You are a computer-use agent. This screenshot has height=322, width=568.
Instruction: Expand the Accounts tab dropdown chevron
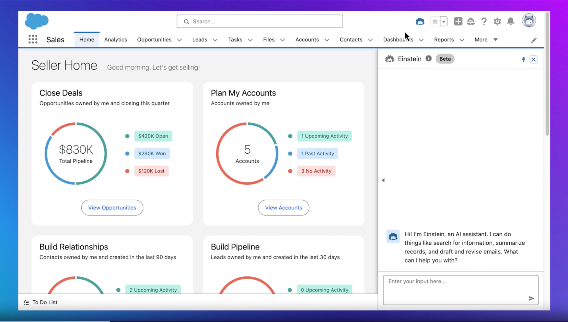(x=327, y=40)
